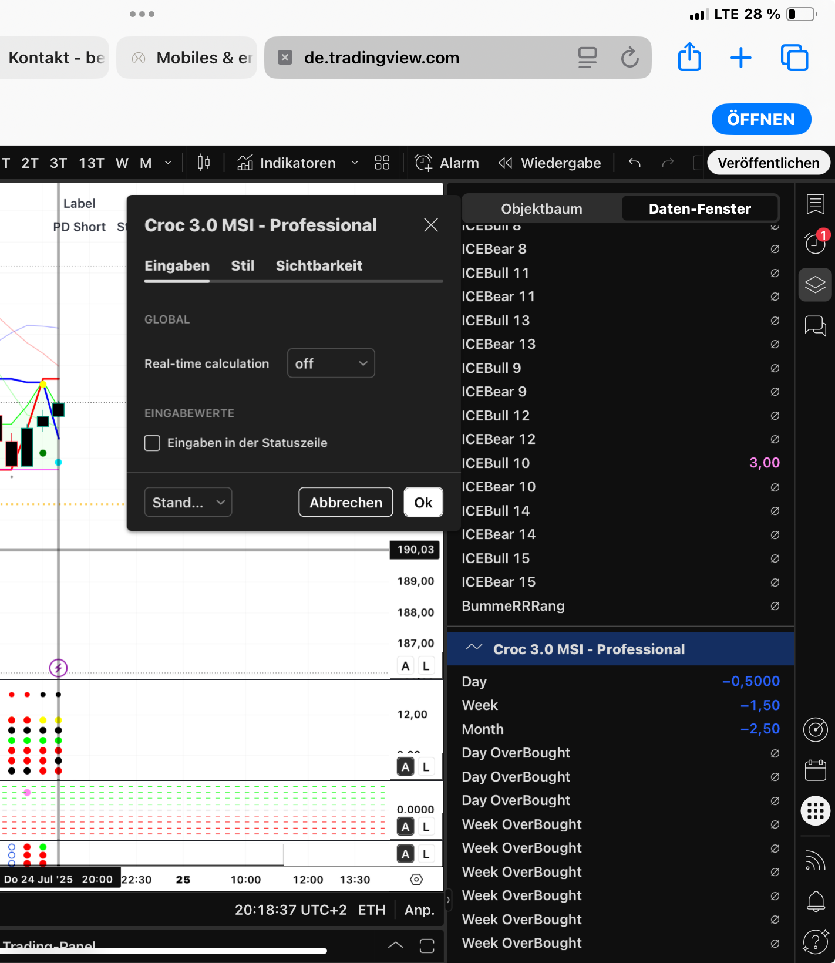
Task: Click the Alarm clock icon in toolbar
Action: [423, 163]
